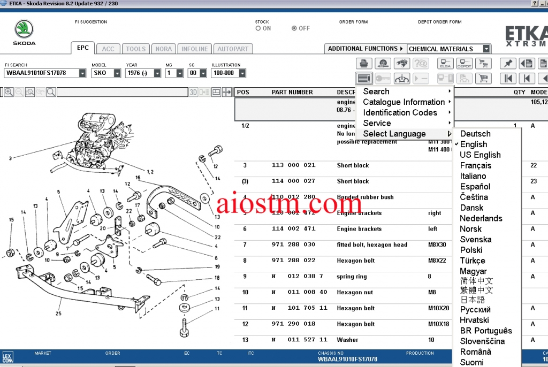The width and height of the screenshot is (548, 367).
Task: Select the Print icon on the toolbar
Action: [364, 63]
